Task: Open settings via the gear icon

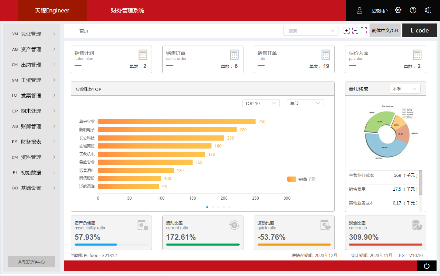Action: [x=398, y=10]
